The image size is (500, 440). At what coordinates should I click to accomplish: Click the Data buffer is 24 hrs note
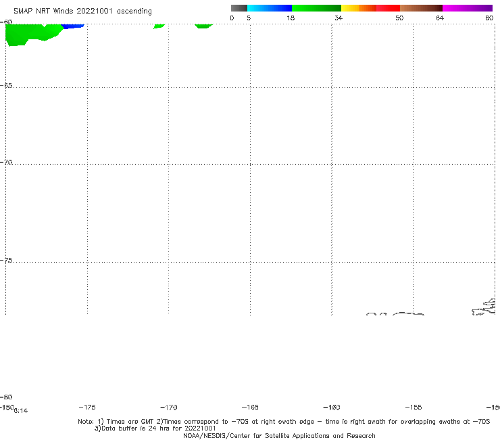click(155, 428)
